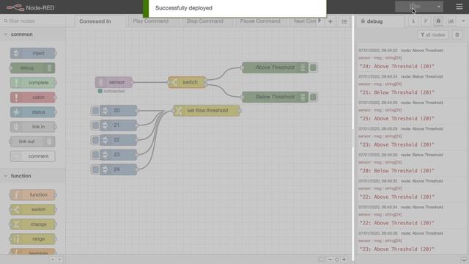Select the comment node in palette
The image size is (469, 264).
32,156
